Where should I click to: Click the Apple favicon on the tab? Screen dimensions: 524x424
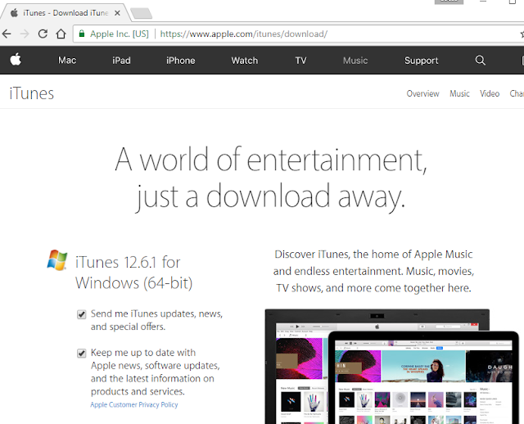[14, 13]
